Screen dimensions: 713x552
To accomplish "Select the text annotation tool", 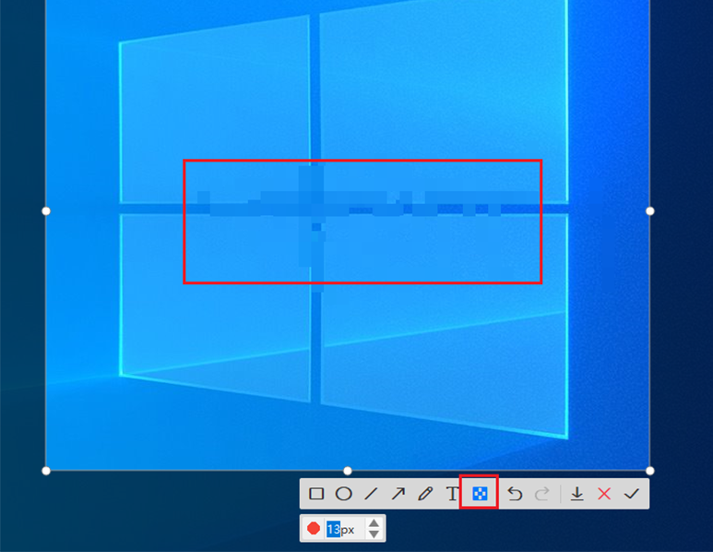I will (x=452, y=494).
